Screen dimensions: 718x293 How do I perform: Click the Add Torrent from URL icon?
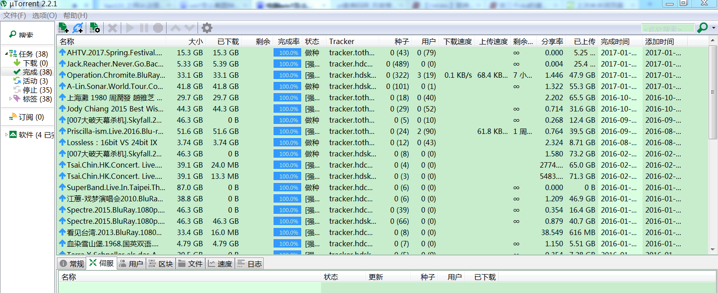point(78,28)
